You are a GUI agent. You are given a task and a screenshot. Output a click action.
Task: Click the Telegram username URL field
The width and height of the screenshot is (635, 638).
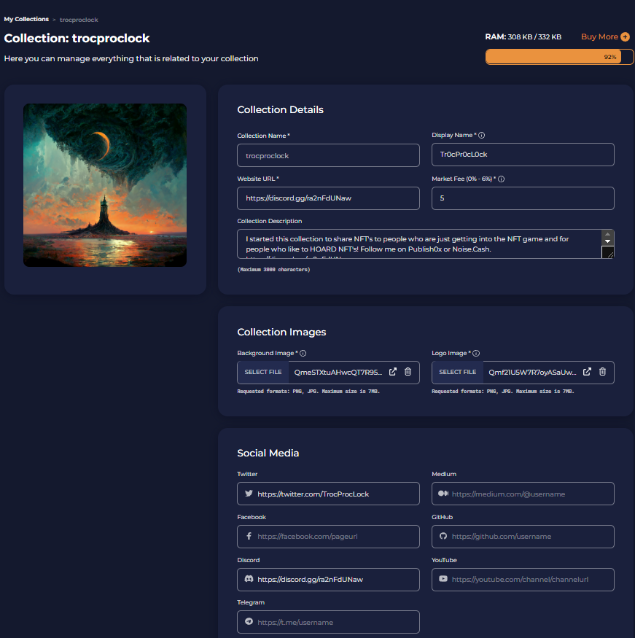328,622
